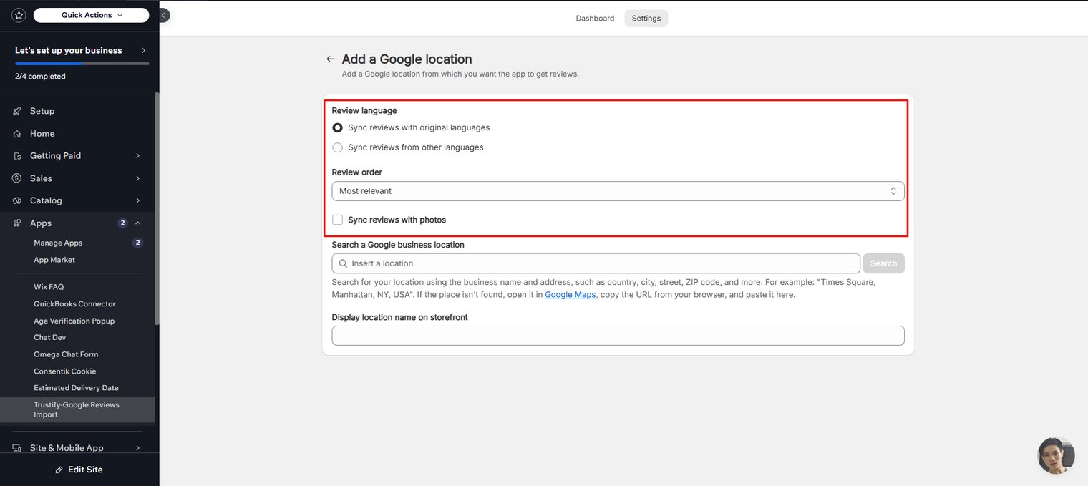Click the Insert a location search field

point(596,263)
